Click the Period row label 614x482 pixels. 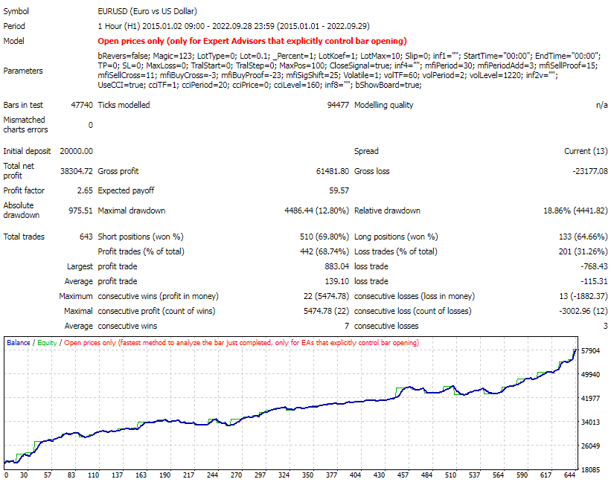click(14, 26)
